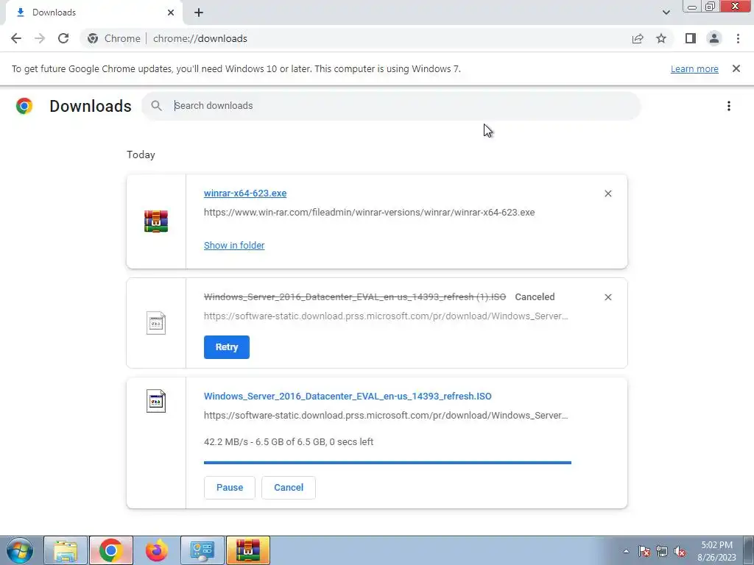Dismiss the Windows 7 update notice
The width and height of the screenshot is (754, 565).
736,68
